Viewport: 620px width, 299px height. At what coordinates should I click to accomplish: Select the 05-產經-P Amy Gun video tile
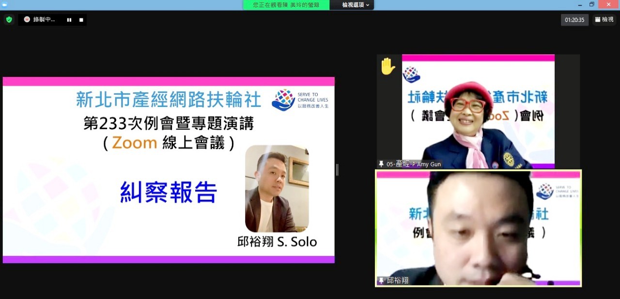[478, 111]
